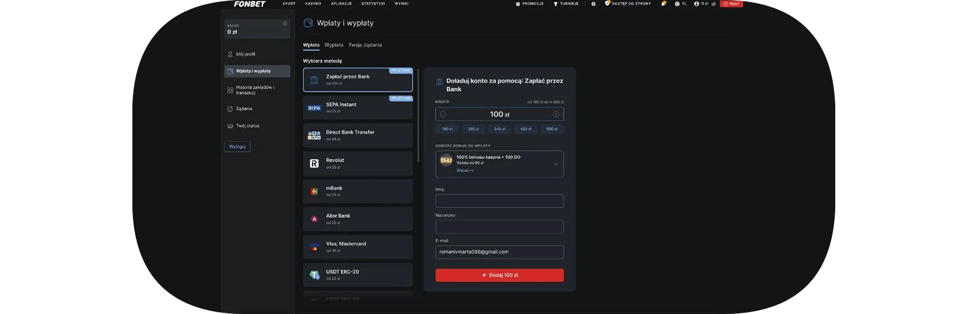Select the 180 zł quick amount

click(x=447, y=129)
